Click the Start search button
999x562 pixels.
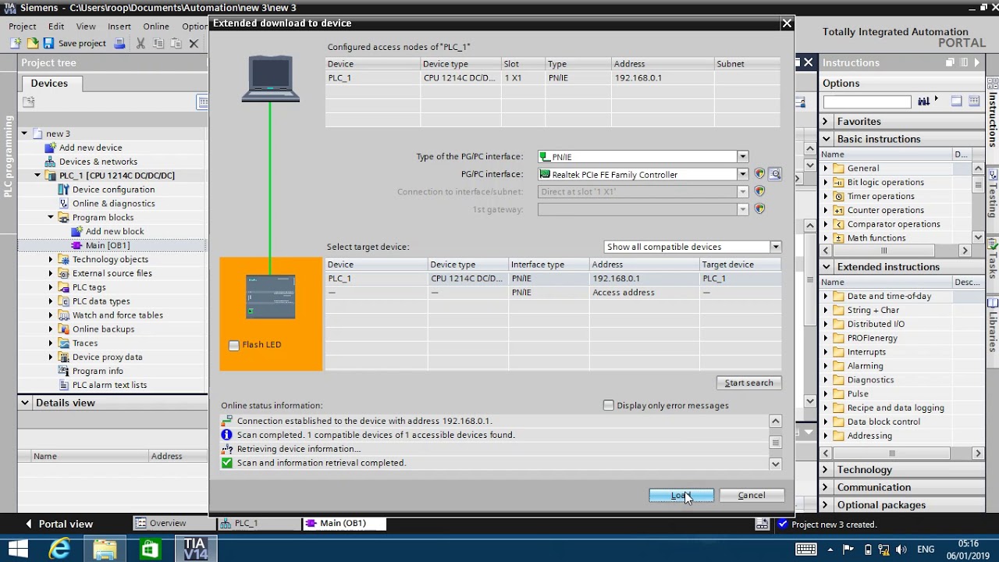coord(748,382)
